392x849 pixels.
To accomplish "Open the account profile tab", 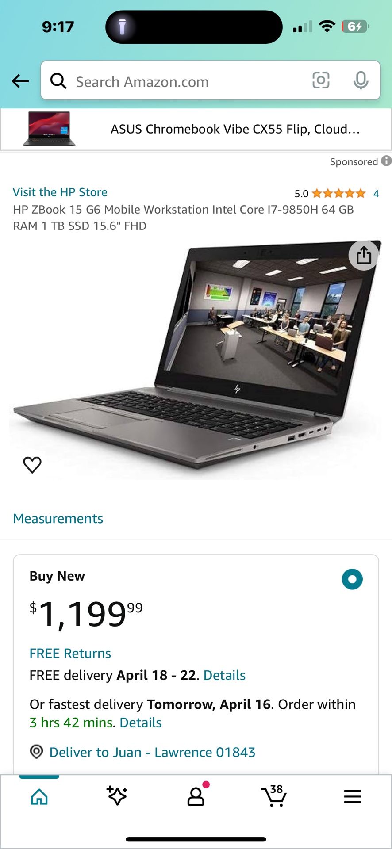I will point(196,795).
